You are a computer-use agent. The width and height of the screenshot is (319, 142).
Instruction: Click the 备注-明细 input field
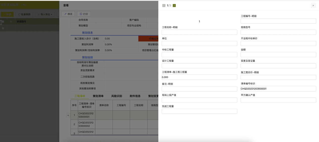200,89
